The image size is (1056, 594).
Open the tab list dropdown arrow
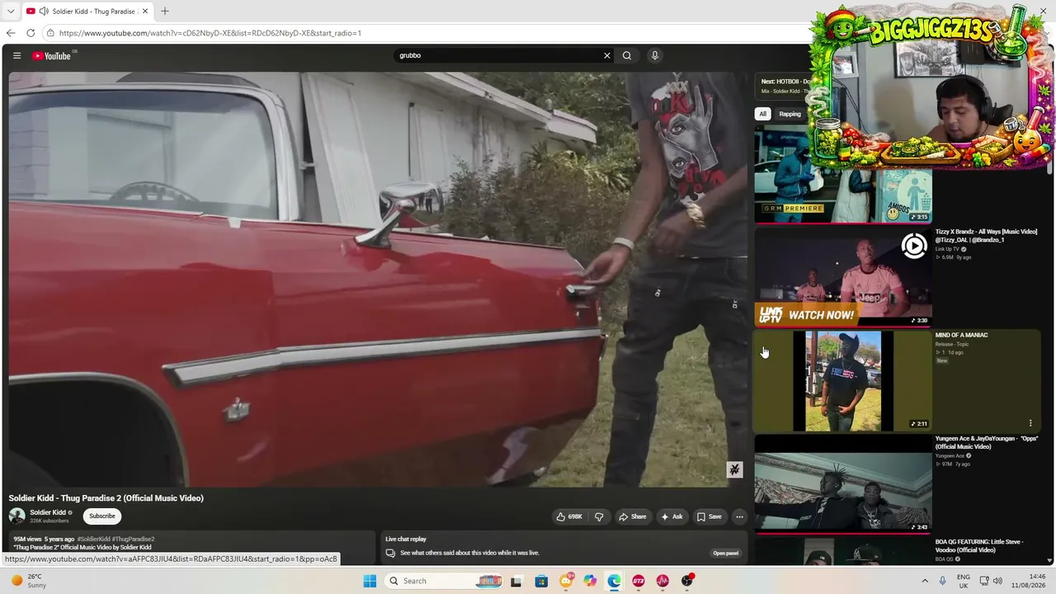(x=11, y=12)
